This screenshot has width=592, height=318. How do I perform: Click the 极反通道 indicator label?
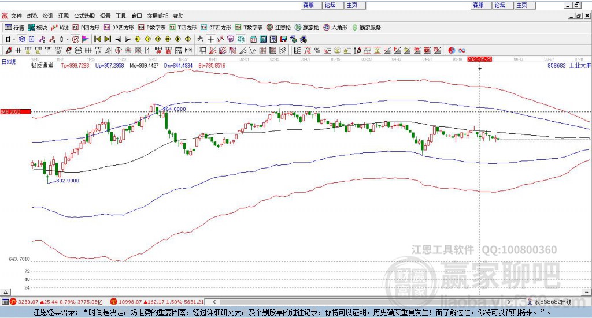42,66
